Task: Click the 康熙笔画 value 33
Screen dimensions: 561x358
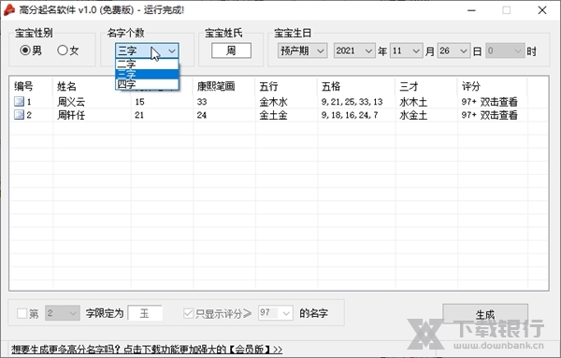Action: pos(202,102)
